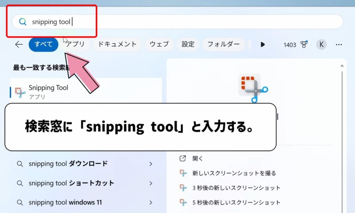
Task: Click the play arrow icon near the filters
Action: [x=263, y=44]
